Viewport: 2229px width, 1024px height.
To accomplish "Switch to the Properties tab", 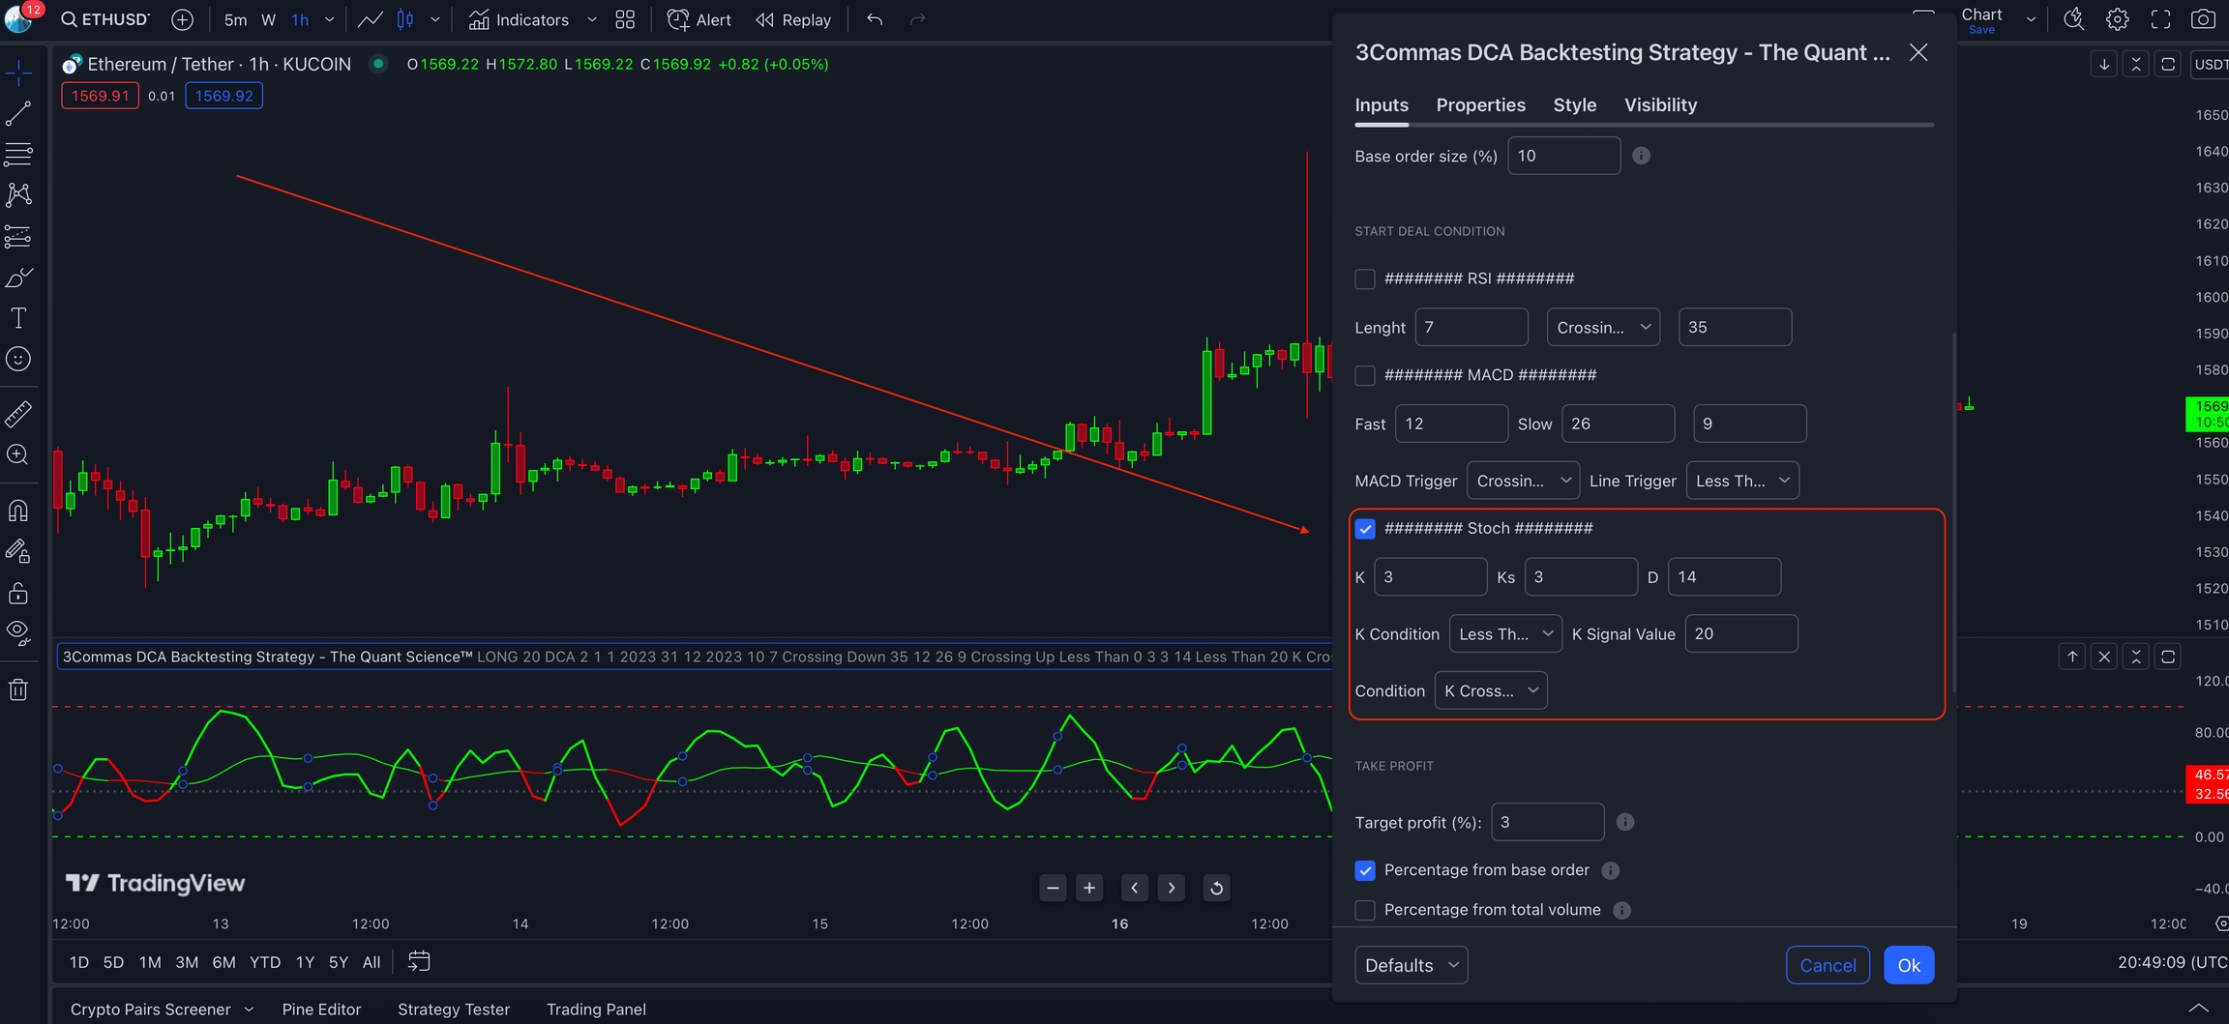I will (x=1480, y=105).
